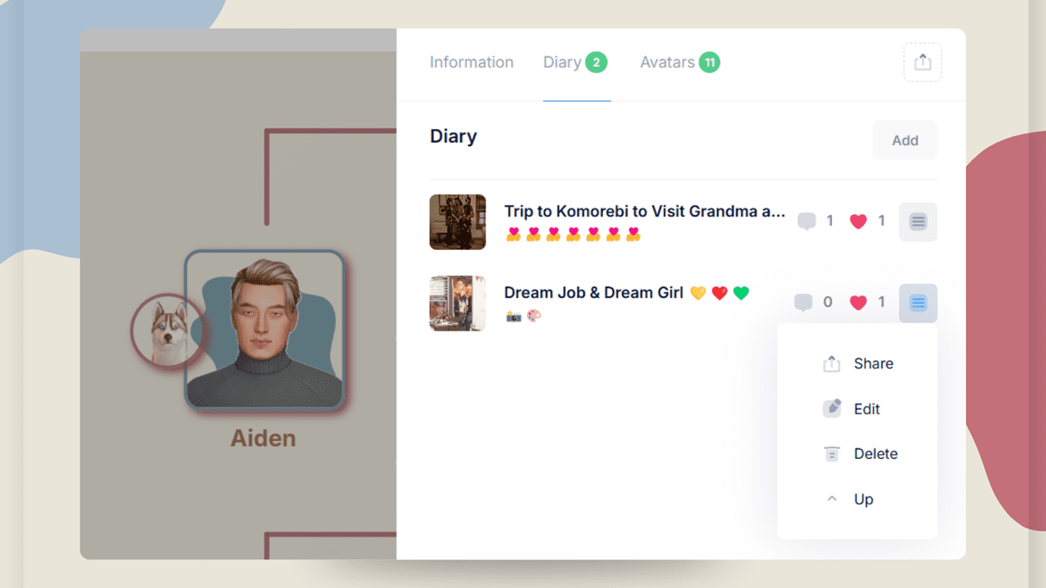
Task: Open the share icon at top right
Action: [923, 62]
